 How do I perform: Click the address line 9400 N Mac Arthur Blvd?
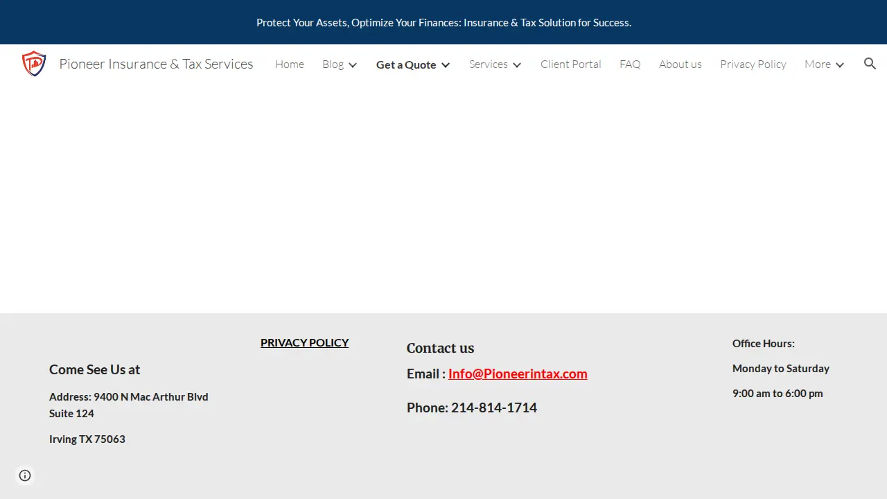[x=151, y=396]
